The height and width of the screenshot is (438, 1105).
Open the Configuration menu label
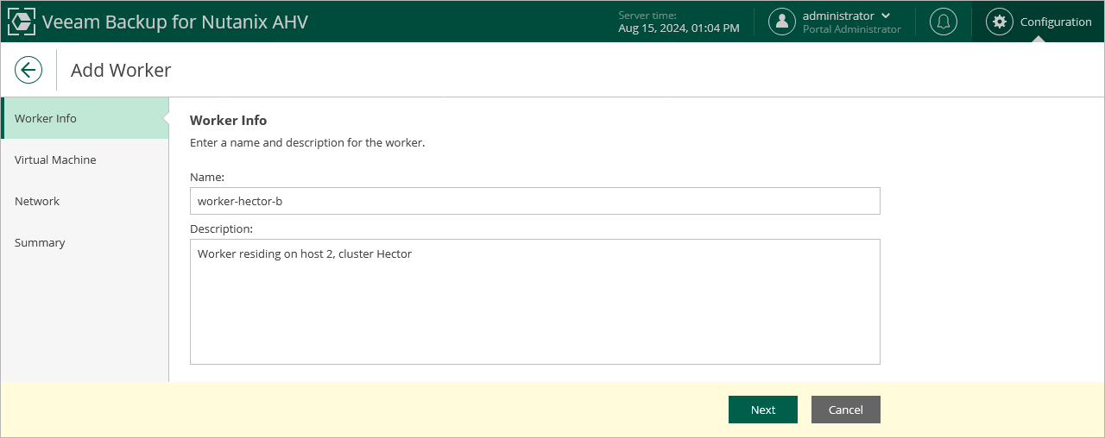(x=1056, y=22)
